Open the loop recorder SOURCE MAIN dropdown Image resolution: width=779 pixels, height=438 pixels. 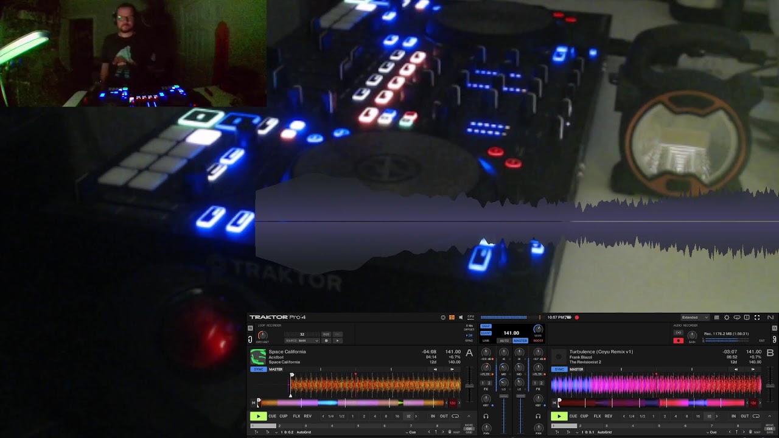coord(302,341)
